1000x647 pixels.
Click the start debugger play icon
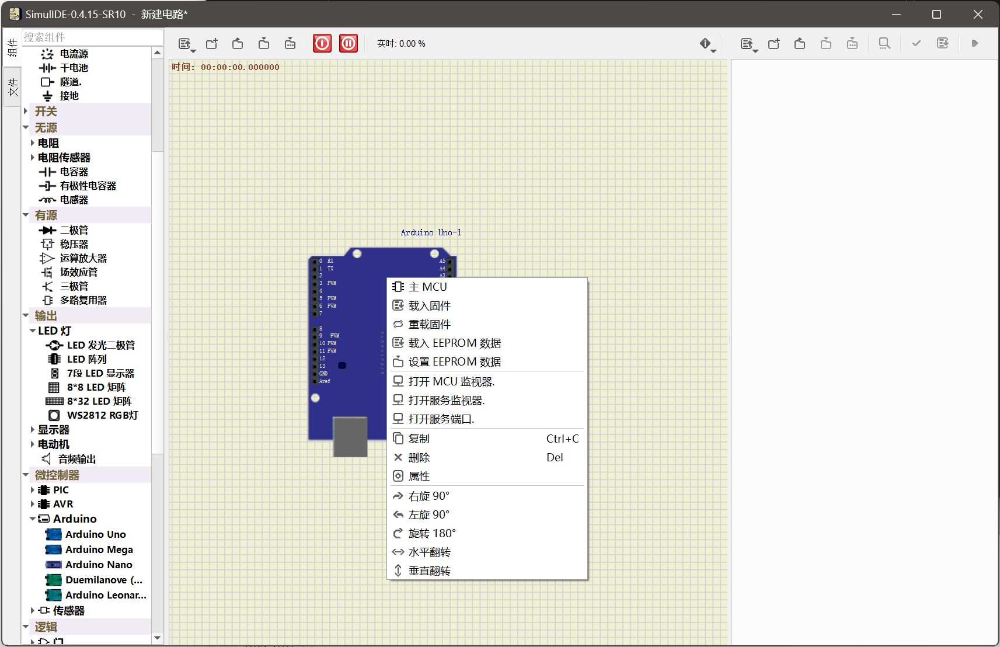point(975,44)
